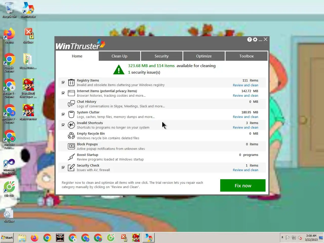Open WinThruster help question mark icon
This screenshot has height=243, width=324.
tap(250, 39)
